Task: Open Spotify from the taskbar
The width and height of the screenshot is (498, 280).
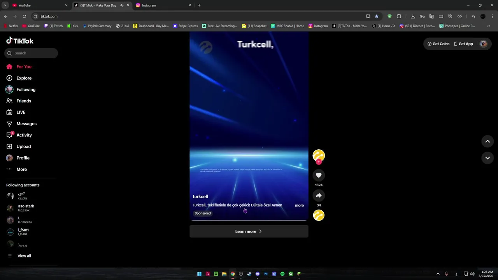Action: pos(282,274)
